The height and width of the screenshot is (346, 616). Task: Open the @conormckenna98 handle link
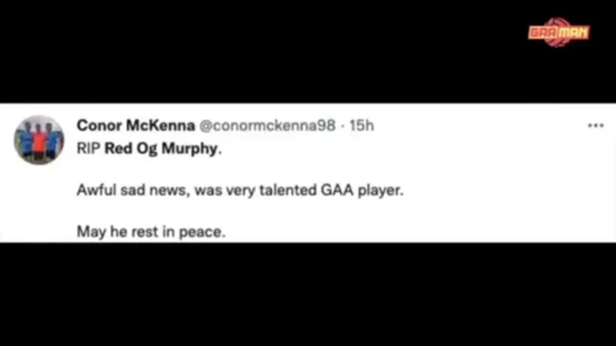coord(267,126)
